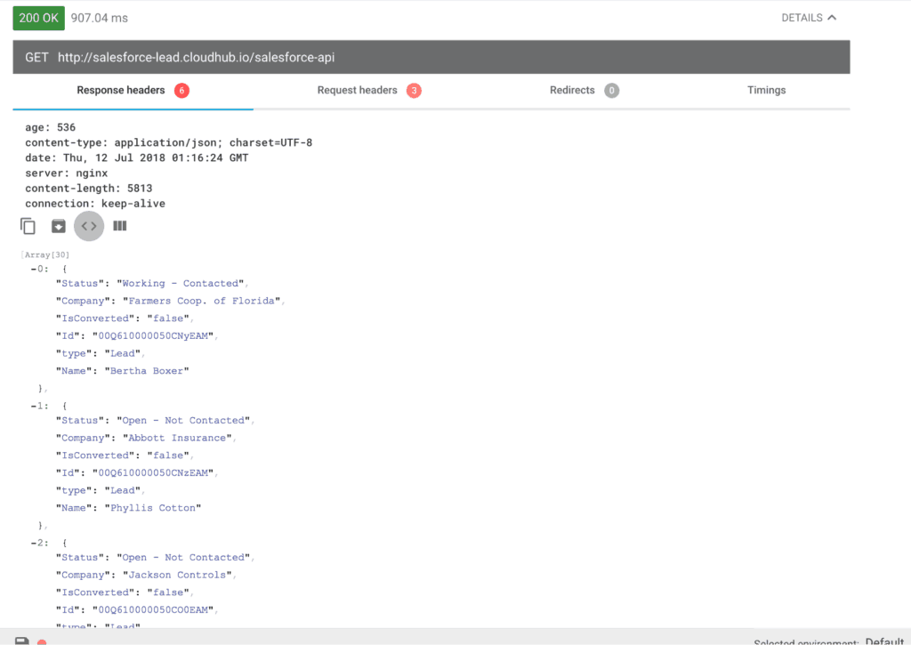Save the response body to a file
The image size is (911, 645).
[58, 226]
